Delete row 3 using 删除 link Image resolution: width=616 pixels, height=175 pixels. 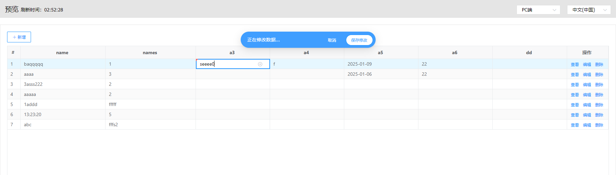tap(599, 84)
